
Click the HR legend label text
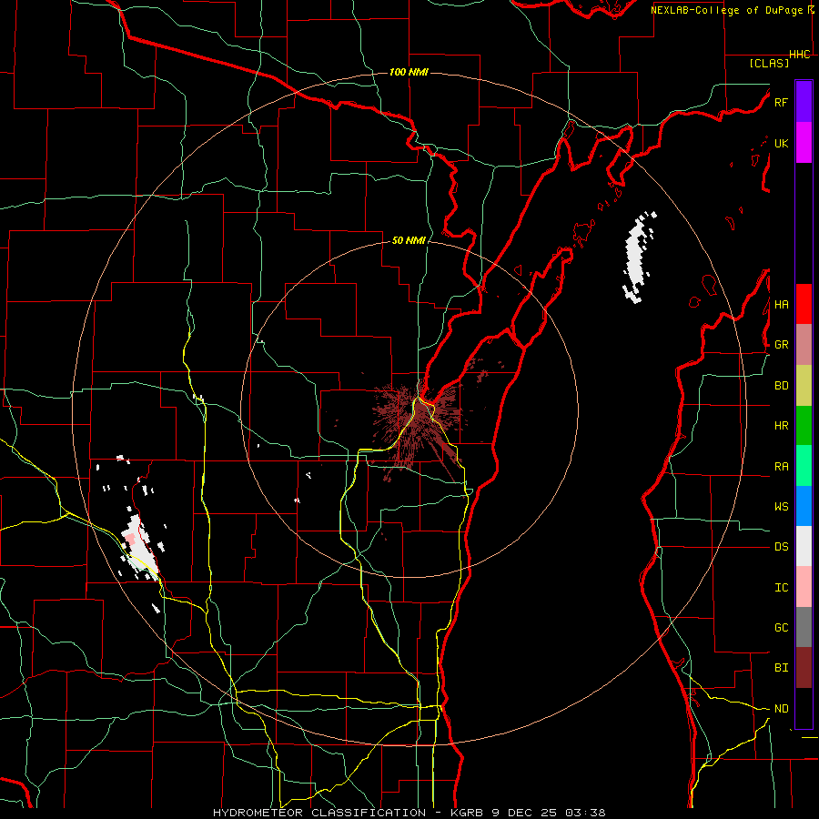tap(781, 426)
